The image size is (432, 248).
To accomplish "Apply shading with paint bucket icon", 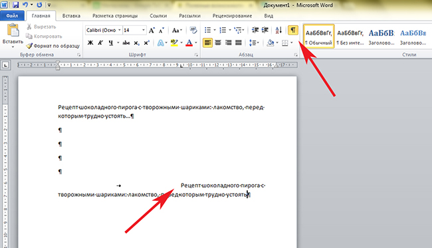I will point(270,43).
